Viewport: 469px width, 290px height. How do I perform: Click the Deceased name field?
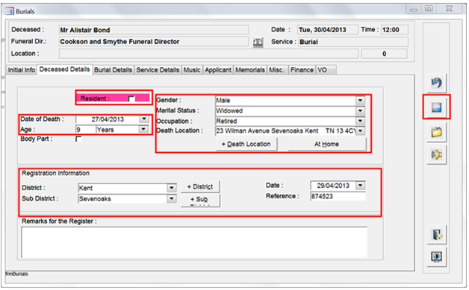pos(154,30)
